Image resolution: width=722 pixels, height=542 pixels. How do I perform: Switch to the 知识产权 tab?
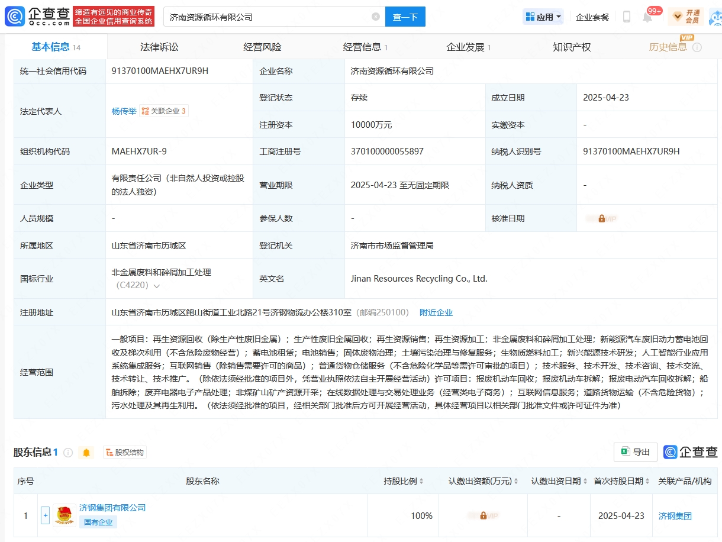[x=572, y=47]
